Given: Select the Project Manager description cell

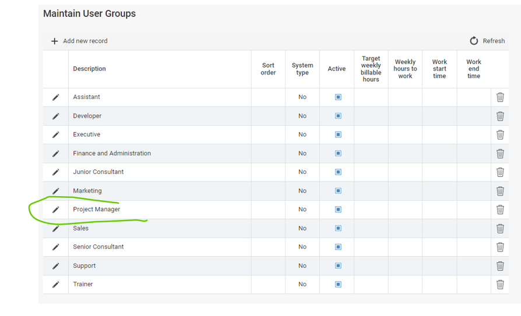Looking at the screenshot, I should point(160,210).
